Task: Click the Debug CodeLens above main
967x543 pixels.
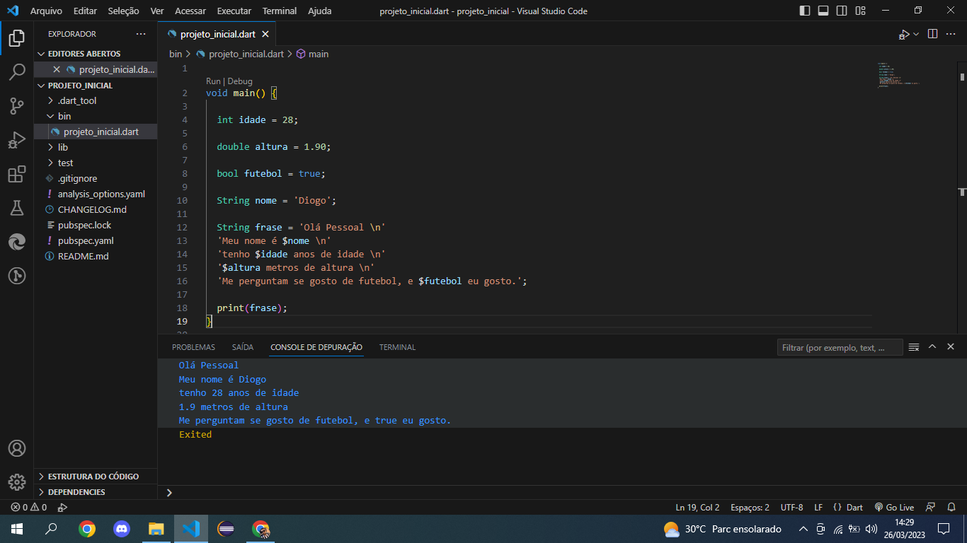Action: point(240,81)
